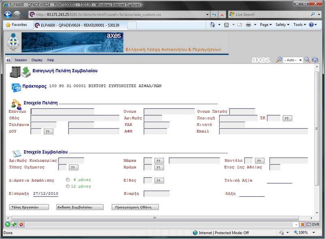Click the RSS feeds icon

click(x=227, y=25)
